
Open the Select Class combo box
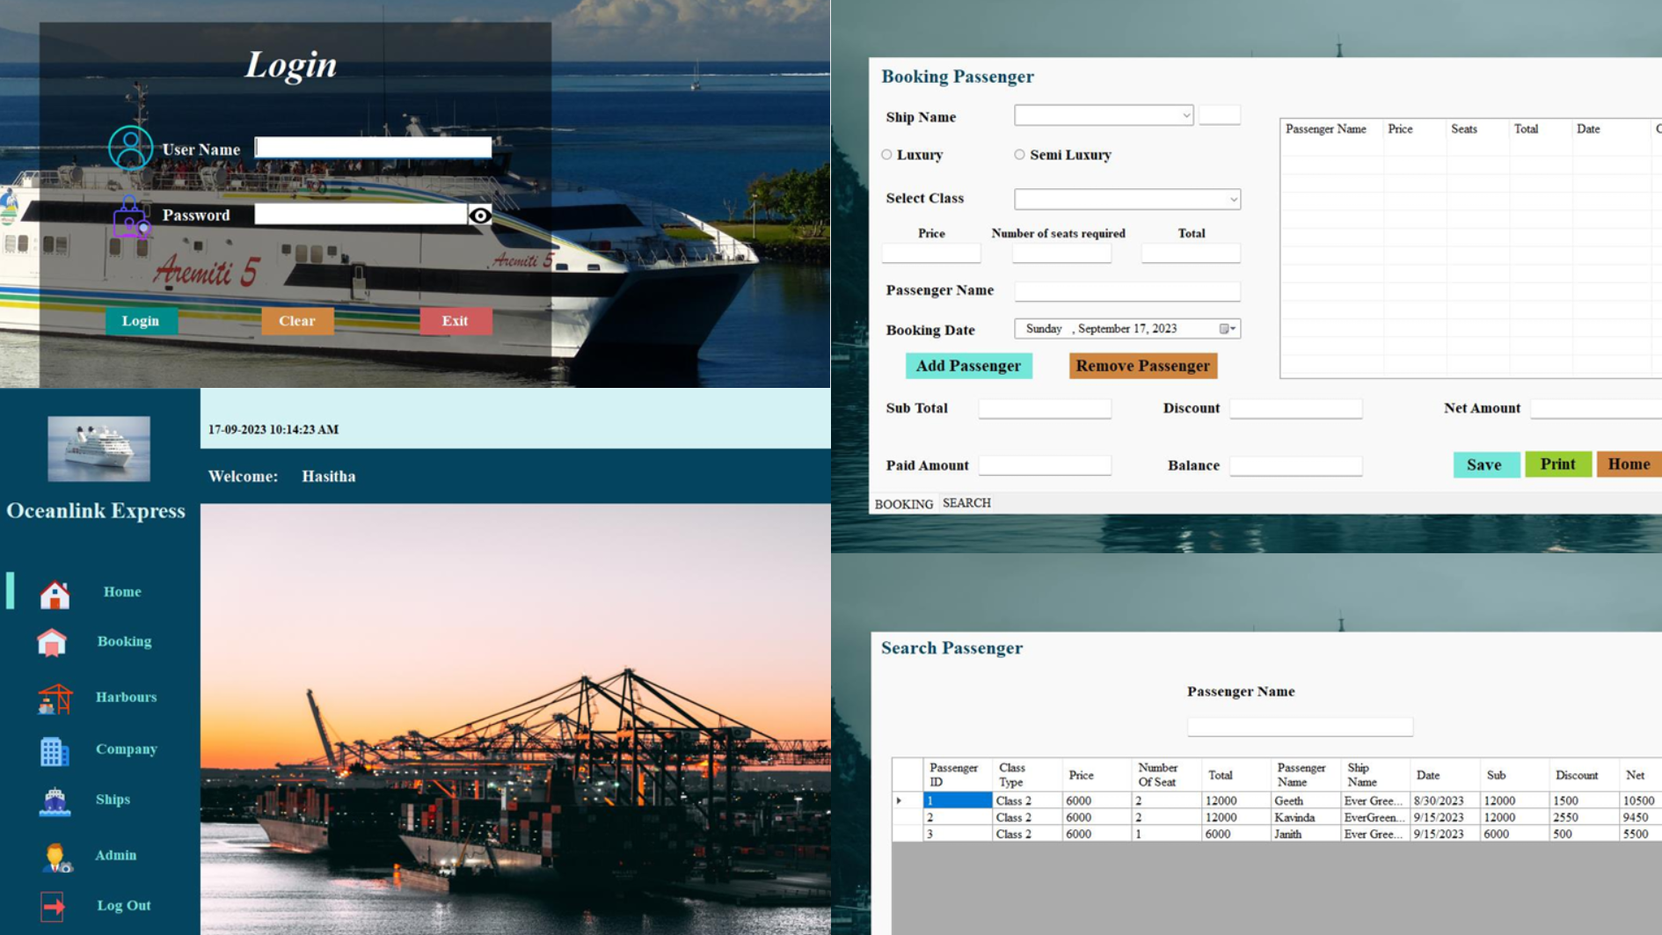[1232, 200]
